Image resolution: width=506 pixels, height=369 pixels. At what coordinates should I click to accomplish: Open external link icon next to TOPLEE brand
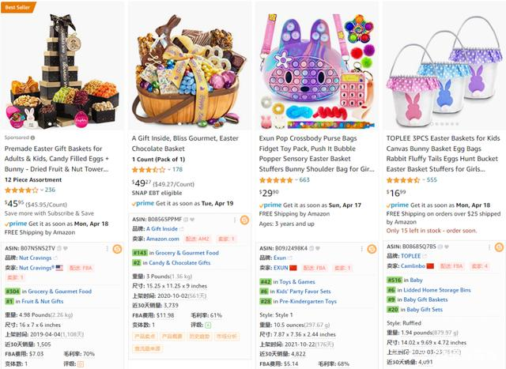[425, 256]
